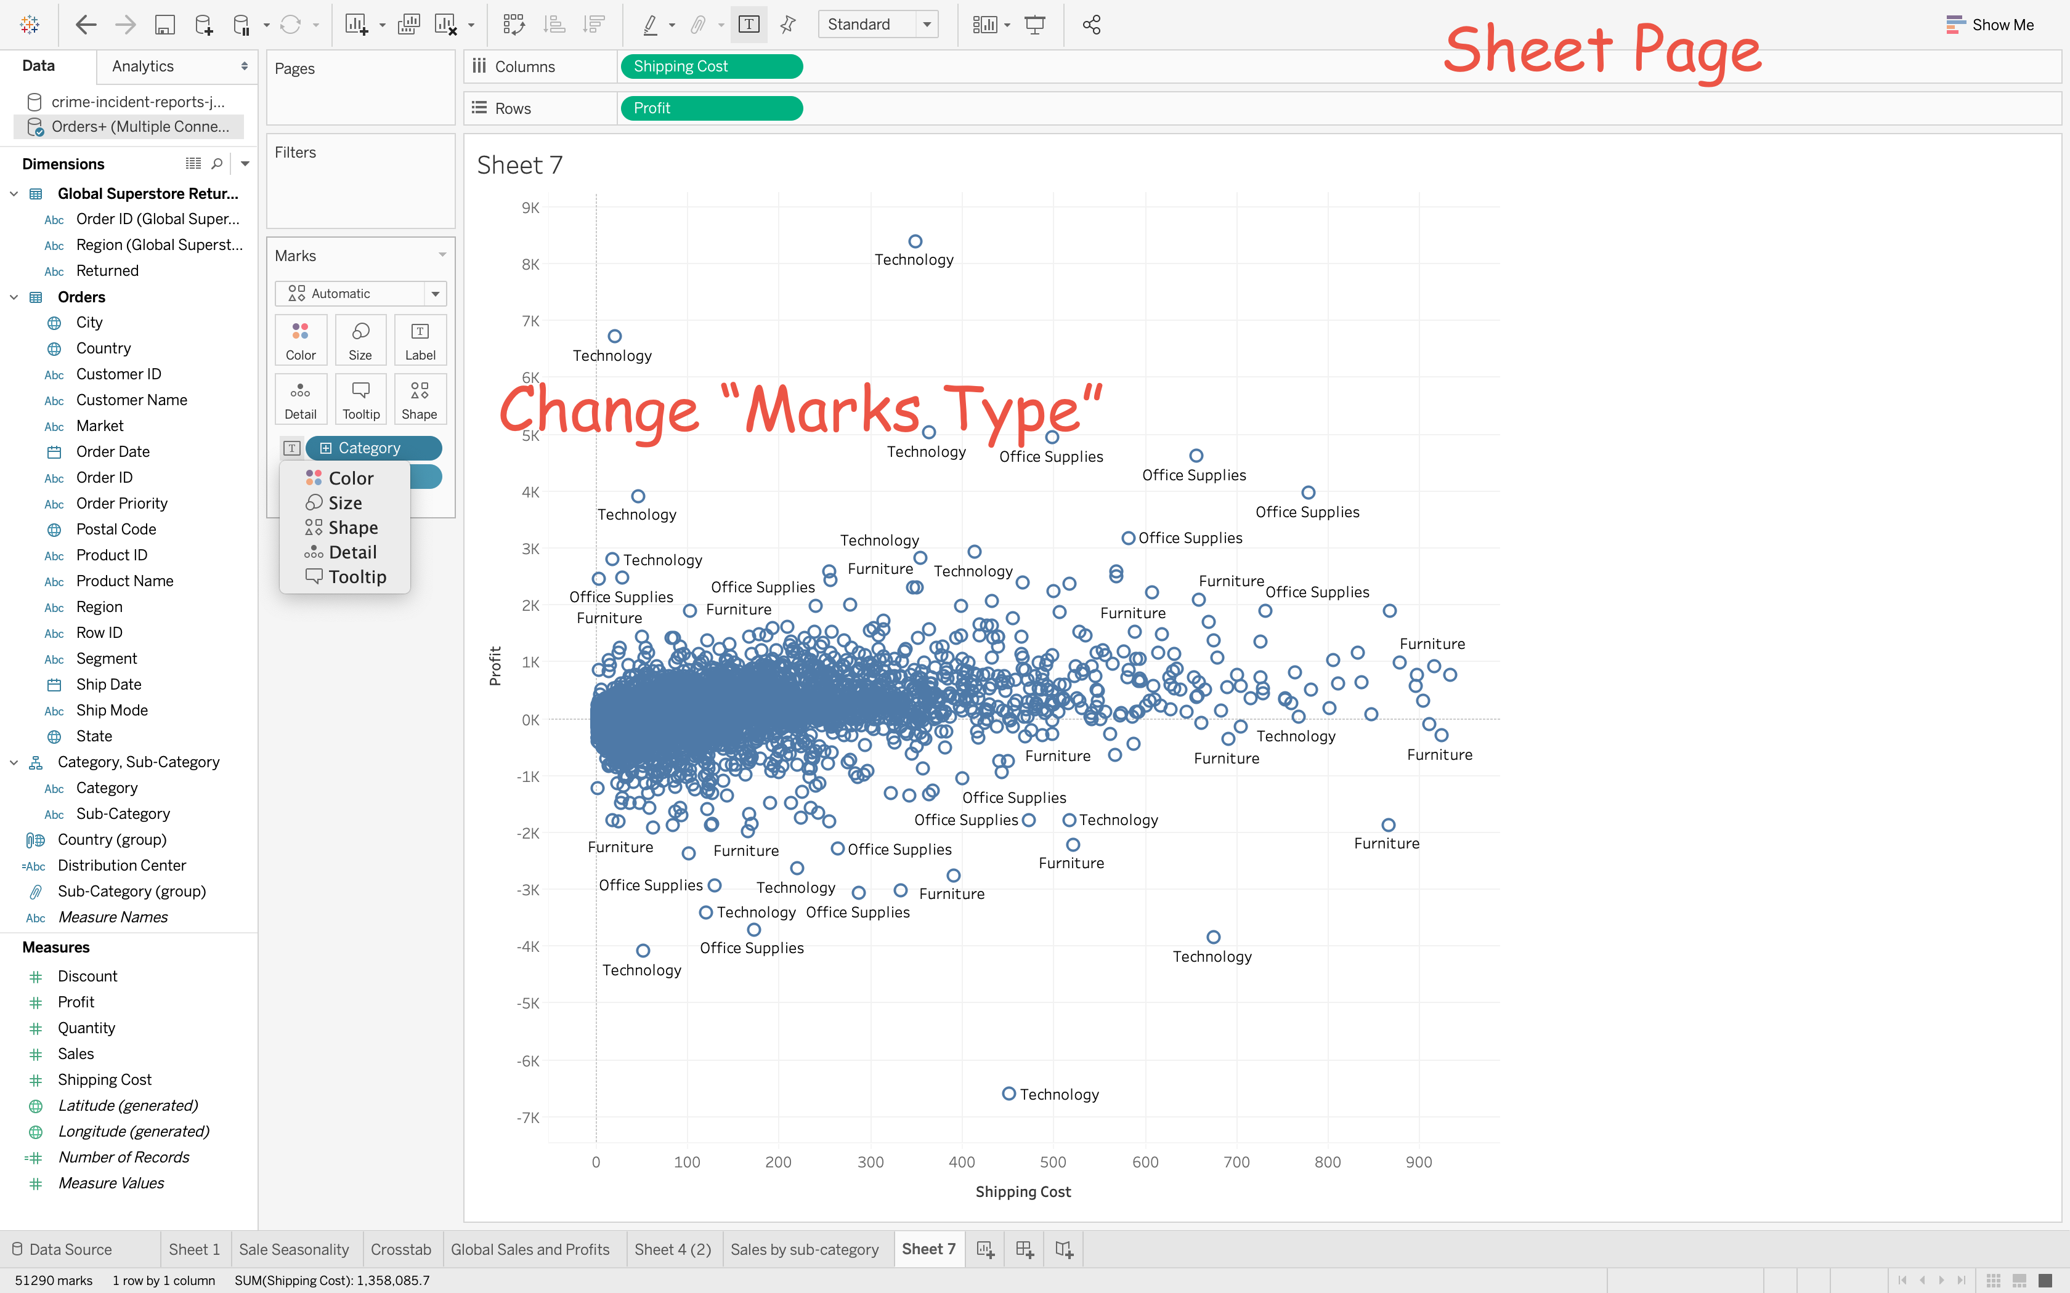Viewport: 2070px width, 1293px height.
Task: Click the Save workbook toolbar icon
Action: (x=164, y=25)
